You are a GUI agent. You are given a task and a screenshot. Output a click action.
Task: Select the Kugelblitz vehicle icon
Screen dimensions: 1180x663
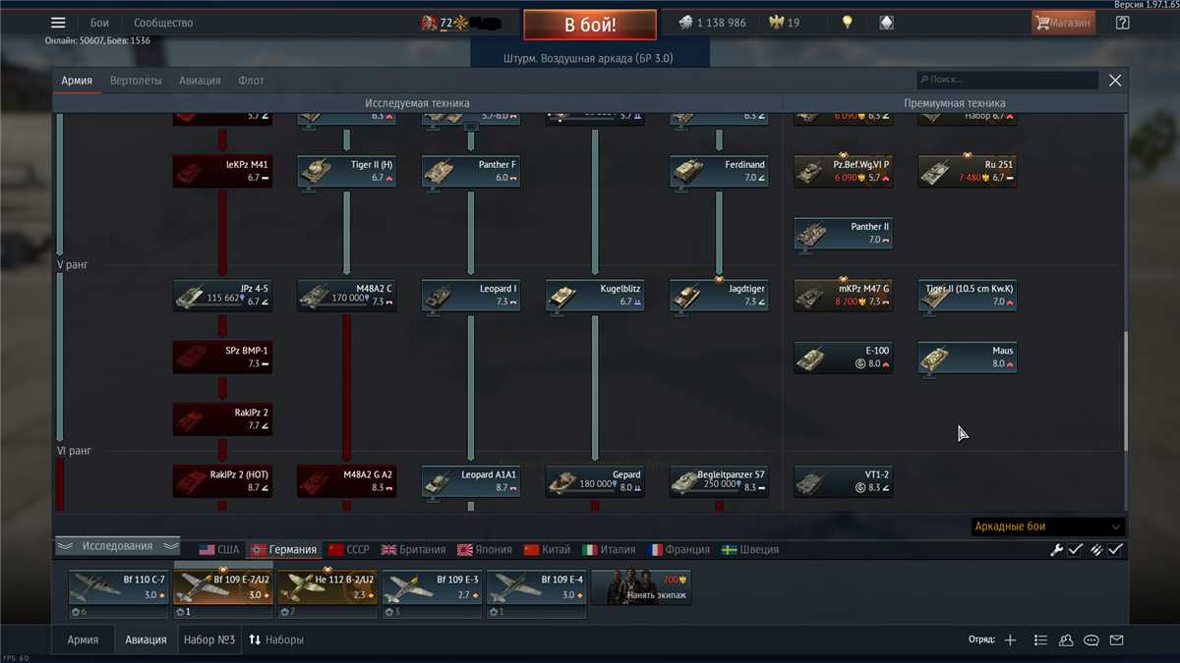point(596,296)
